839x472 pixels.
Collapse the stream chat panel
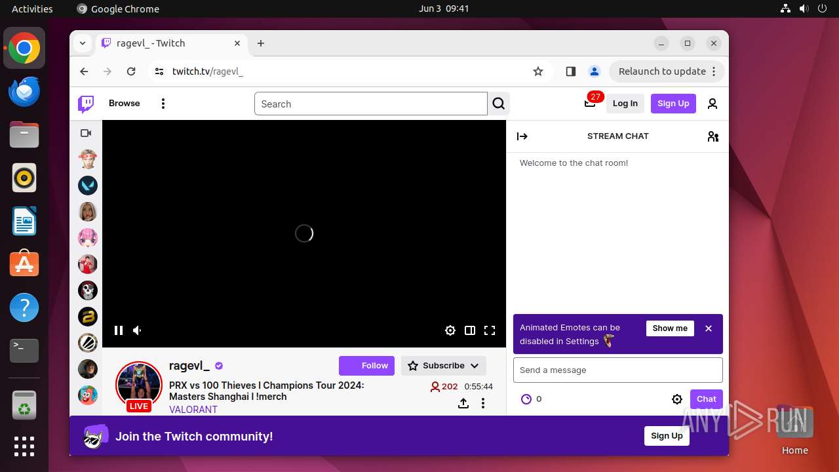click(522, 136)
